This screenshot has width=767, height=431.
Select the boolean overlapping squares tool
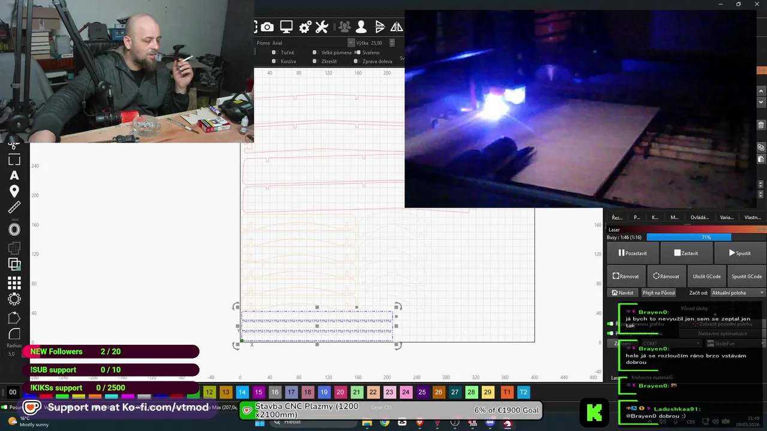pos(14,264)
